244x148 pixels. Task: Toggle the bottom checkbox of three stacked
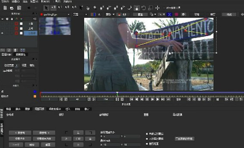[147, 144]
